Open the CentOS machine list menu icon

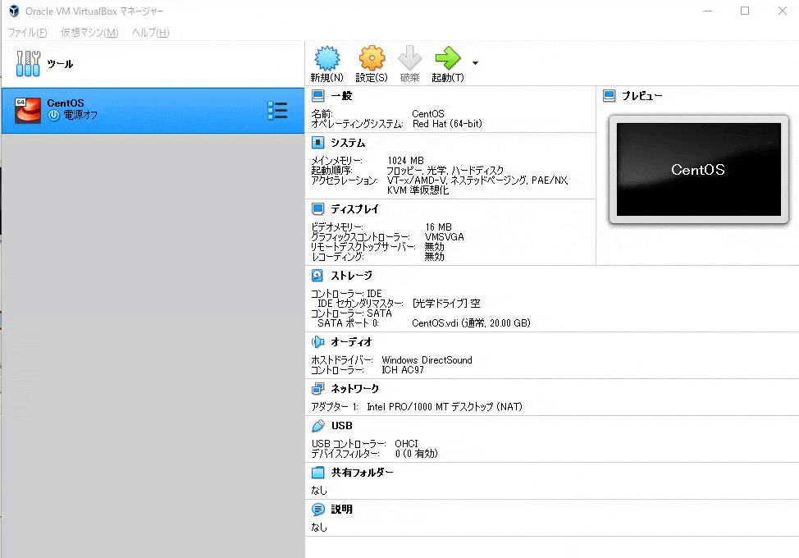coord(279,107)
